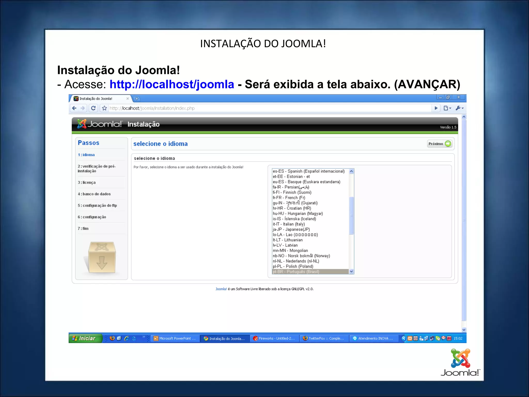Viewport: 529px width, 397px height.
Task: Switch to Microsoft PowerPoint taskbar window
Action: (x=175, y=338)
